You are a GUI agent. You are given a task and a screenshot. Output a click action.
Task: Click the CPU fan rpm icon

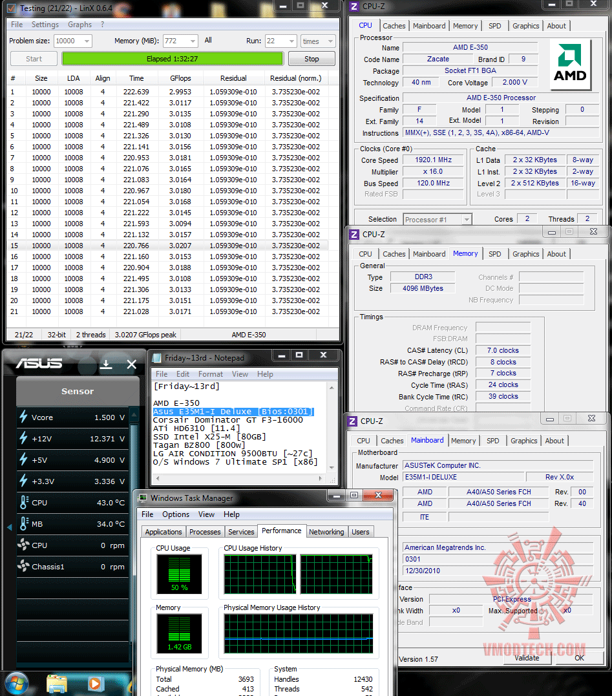[x=23, y=545]
